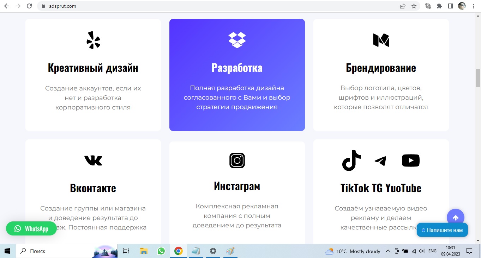Click the text 'Создание аккаунтов, если их'
481x258 pixels.
(93, 88)
